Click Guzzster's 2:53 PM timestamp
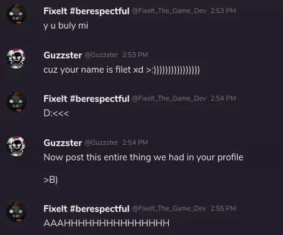Viewport: 283px width, 235px height. [x=135, y=55]
